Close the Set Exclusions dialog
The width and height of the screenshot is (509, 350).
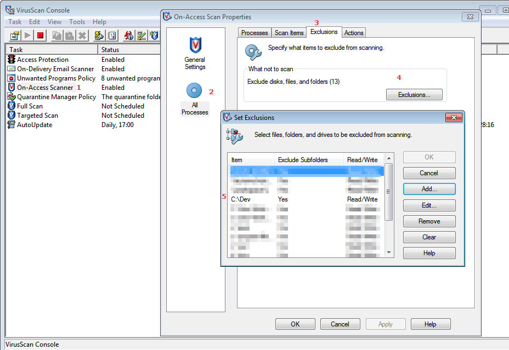pyautogui.click(x=454, y=117)
